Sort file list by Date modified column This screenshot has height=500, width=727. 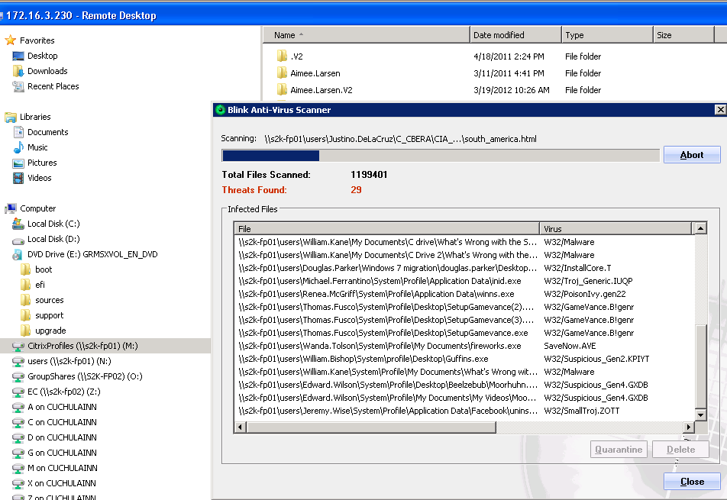515,35
